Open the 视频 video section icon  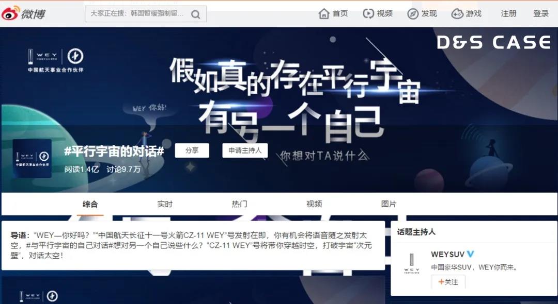click(367, 13)
